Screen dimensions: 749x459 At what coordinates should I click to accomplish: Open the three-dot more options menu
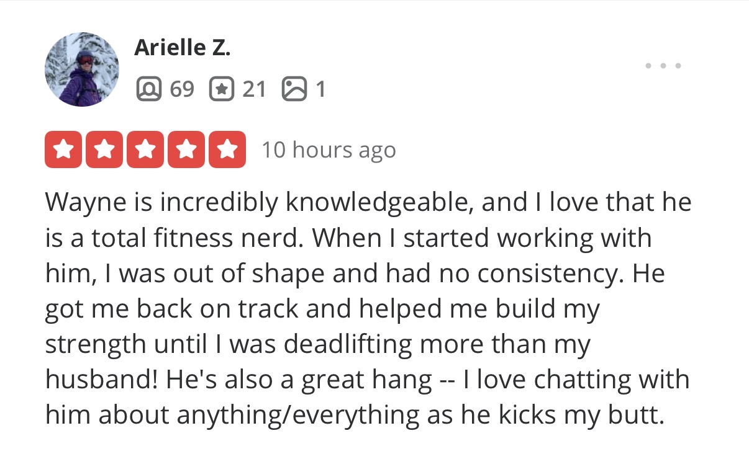[x=663, y=65]
